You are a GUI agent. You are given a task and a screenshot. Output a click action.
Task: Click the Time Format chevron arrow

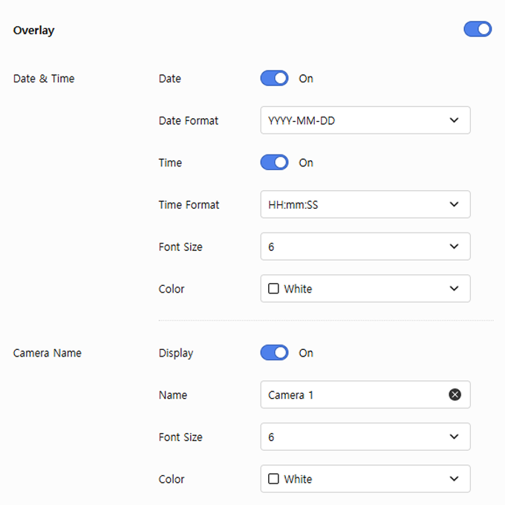(454, 204)
